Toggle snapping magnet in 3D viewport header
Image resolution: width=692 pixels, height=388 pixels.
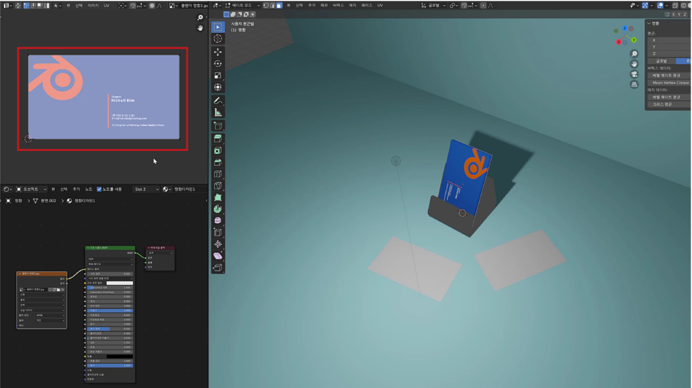tap(464, 6)
